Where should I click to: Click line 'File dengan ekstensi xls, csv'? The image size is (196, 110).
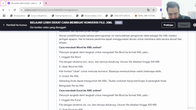(x=108, y=105)
